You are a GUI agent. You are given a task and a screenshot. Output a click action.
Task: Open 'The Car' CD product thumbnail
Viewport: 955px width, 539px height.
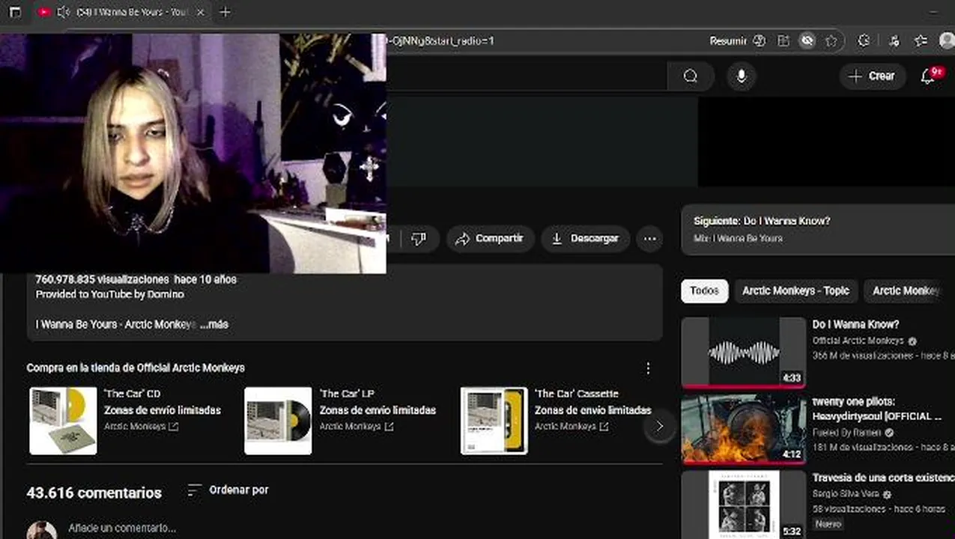(63, 421)
